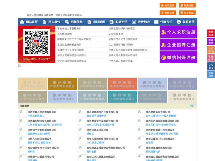Screen dimensions: 215x161
Task: Click the purple 客服微信 sidebar icon
Action: click(x=211, y=41)
